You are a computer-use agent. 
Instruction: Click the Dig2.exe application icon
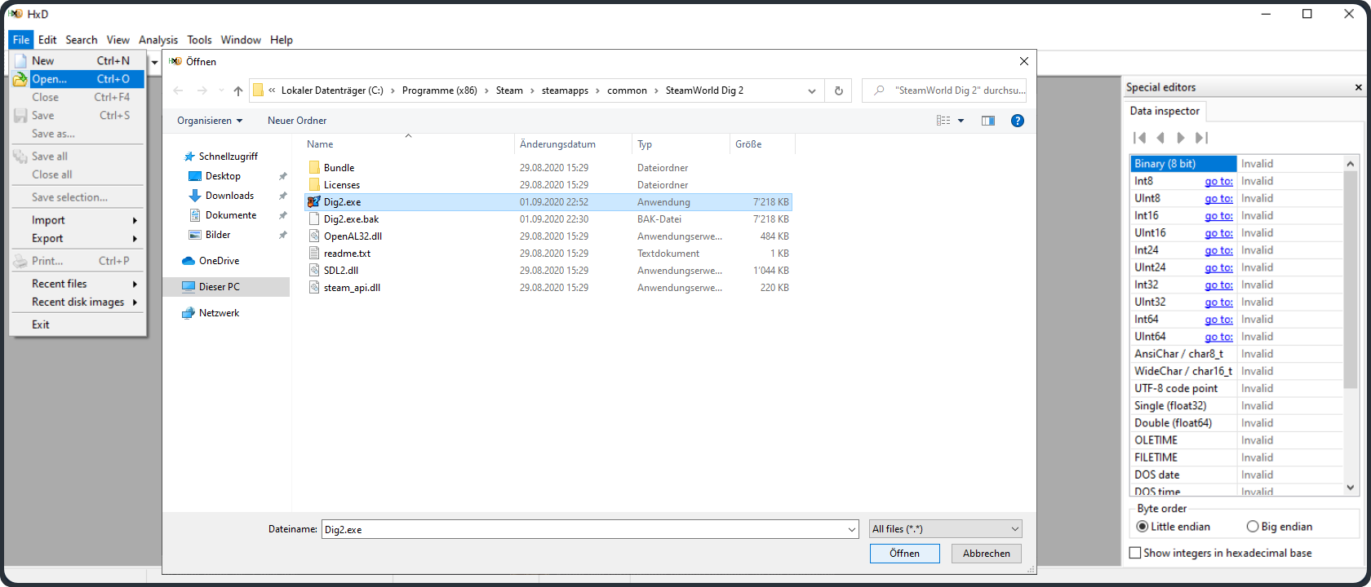tap(314, 202)
